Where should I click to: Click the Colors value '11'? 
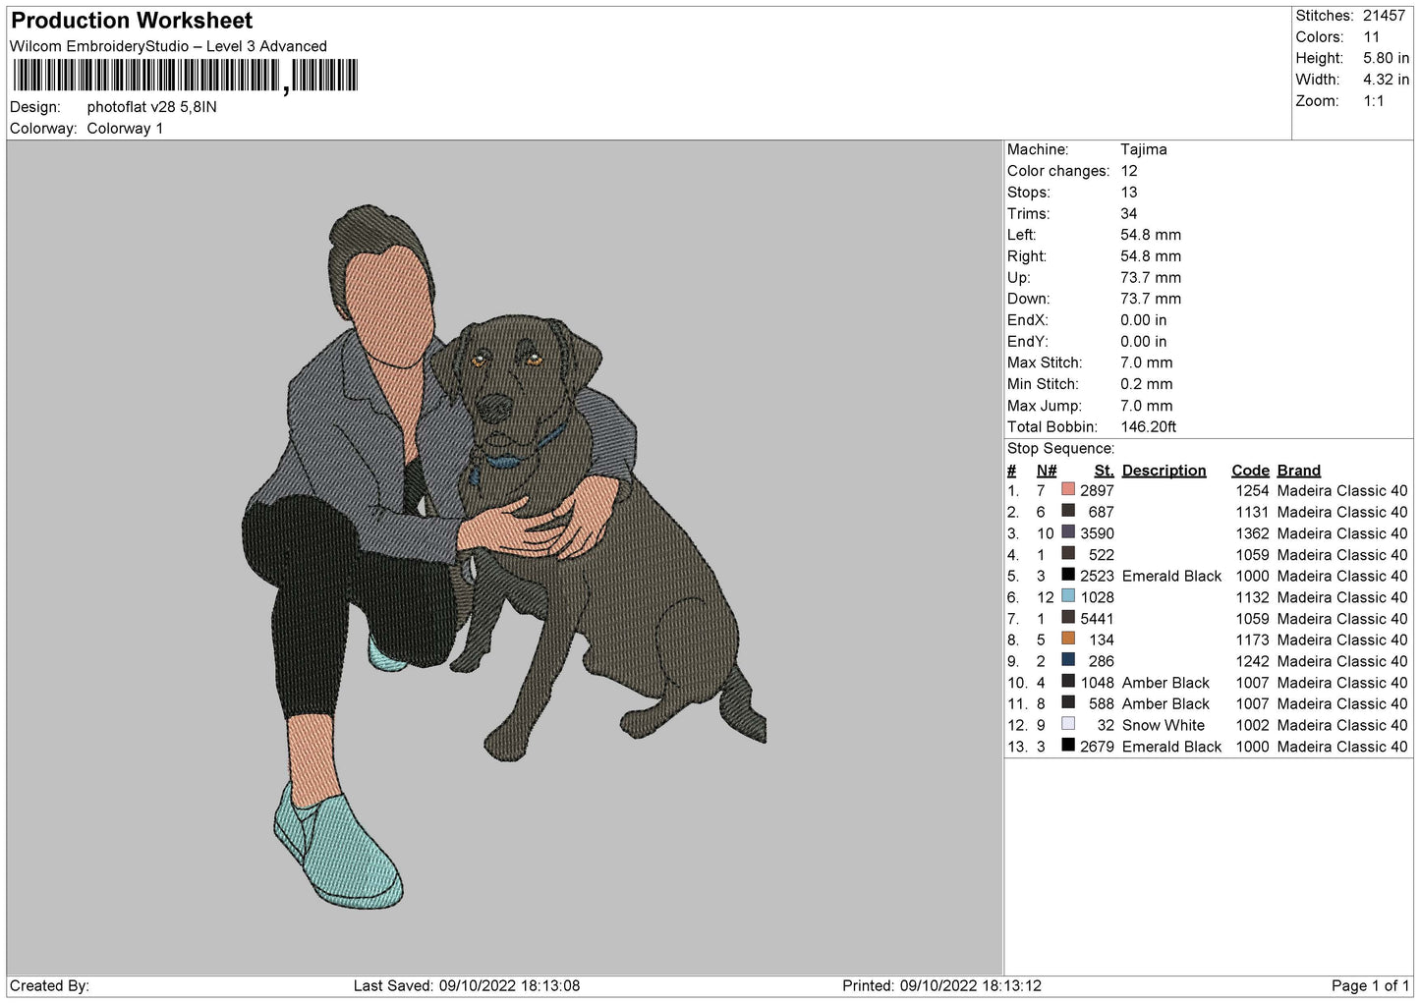pos(1371,37)
